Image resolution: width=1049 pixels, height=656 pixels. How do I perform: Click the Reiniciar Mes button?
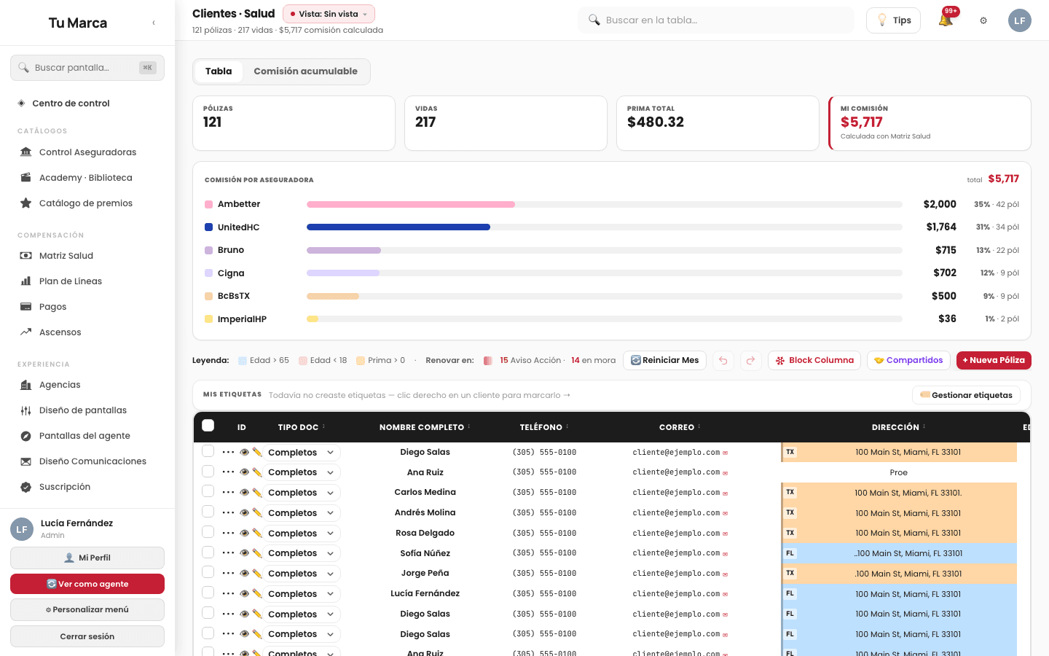click(664, 360)
